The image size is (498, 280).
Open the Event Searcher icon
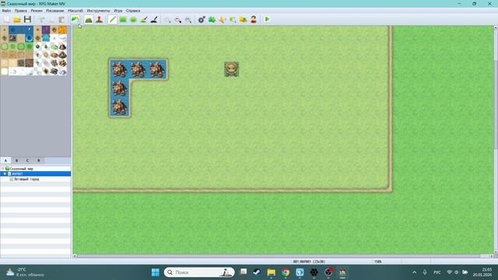[x=233, y=19]
